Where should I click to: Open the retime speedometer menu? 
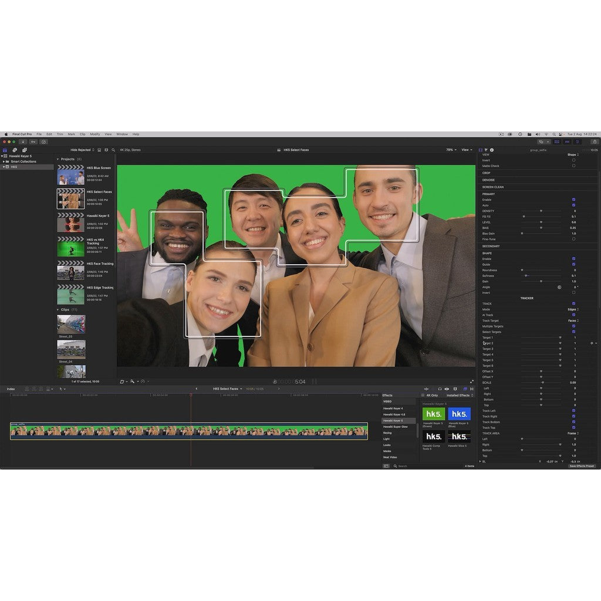(144, 381)
